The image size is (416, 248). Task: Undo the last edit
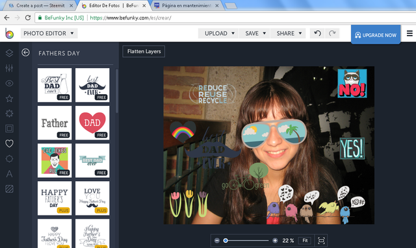point(317,33)
